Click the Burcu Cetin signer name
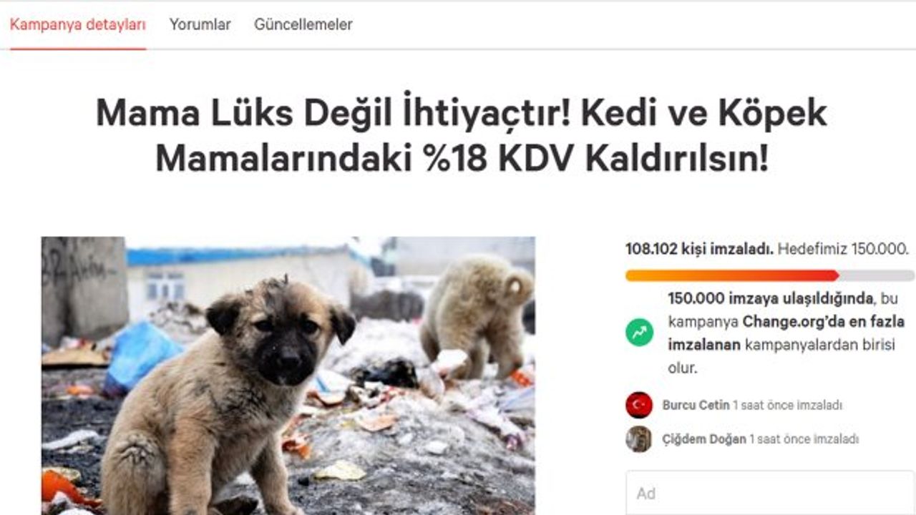Image resolution: width=916 pixels, height=515 pixels. pos(696,406)
